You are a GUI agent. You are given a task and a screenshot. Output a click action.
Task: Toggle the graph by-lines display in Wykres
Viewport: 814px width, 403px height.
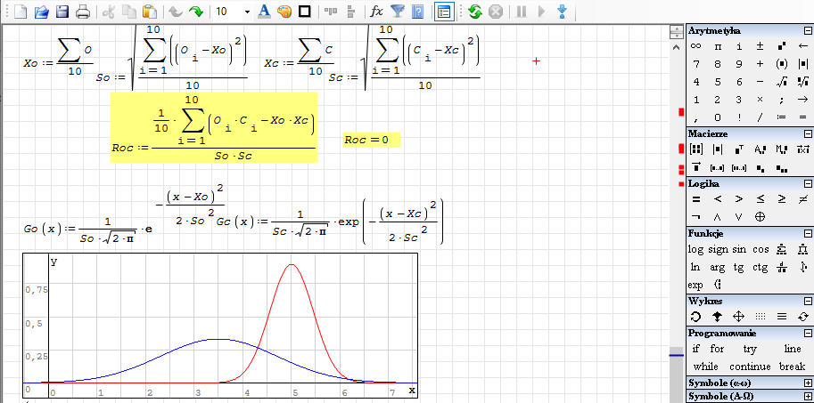[781, 316]
